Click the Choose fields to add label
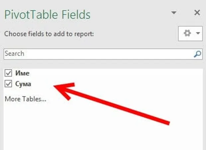Screen dimensions: 206x150 pos(49,34)
